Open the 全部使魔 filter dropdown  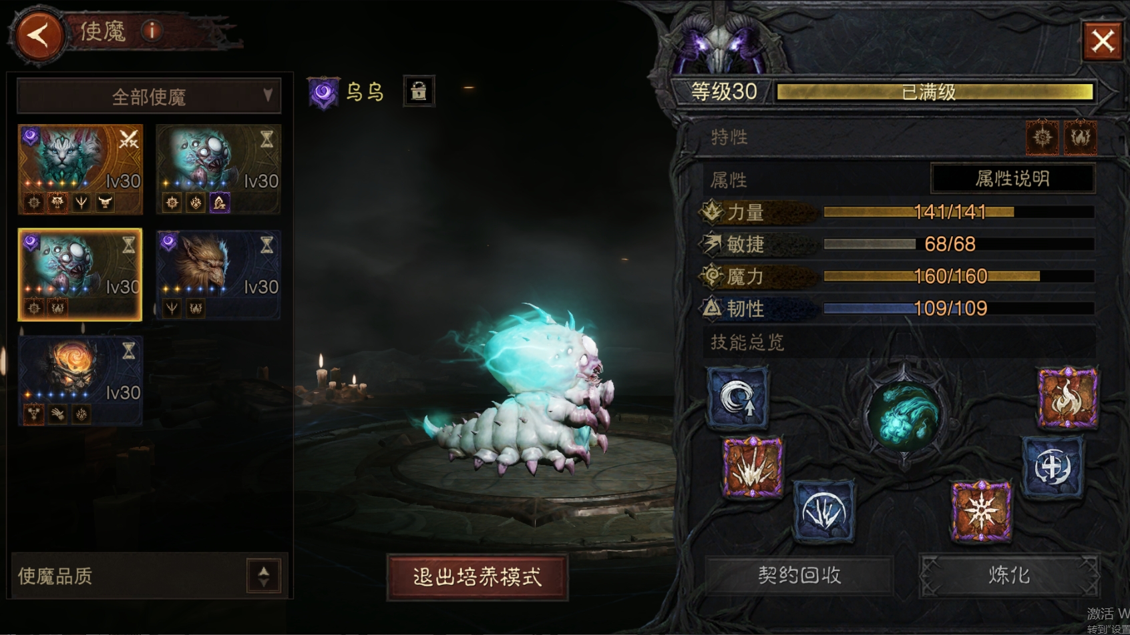pos(148,97)
